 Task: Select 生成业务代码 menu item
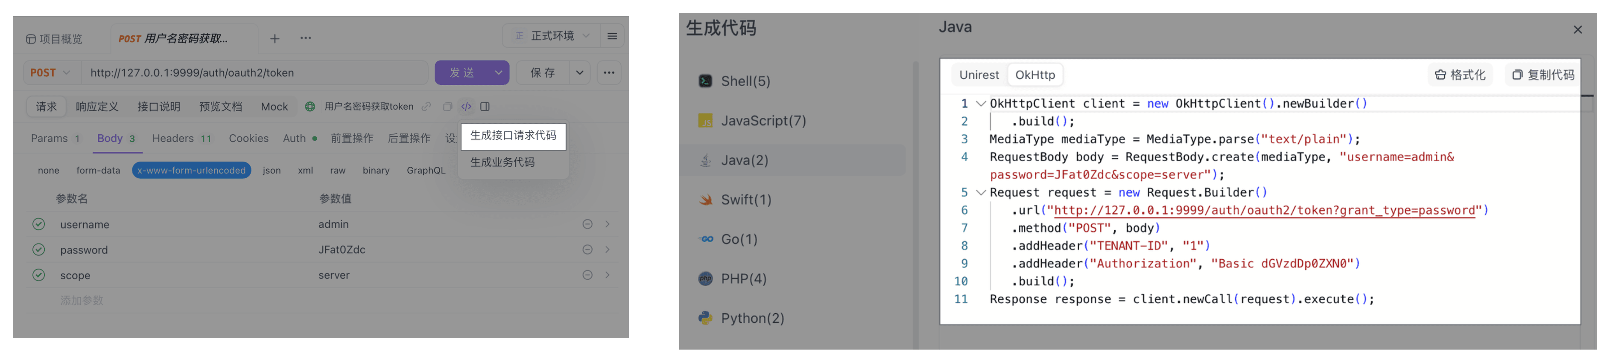click(x=503, y=162)
